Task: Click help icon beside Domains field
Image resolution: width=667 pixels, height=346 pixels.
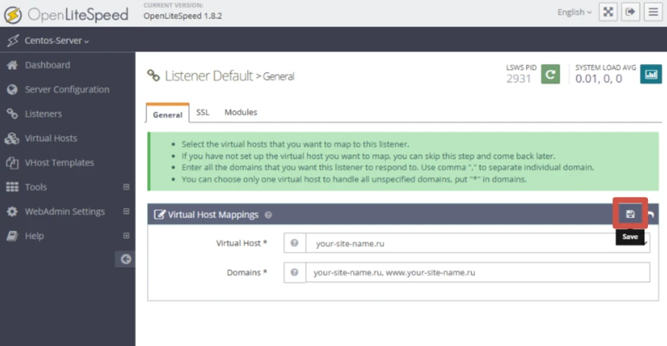Action: click(x=294, y=273)
